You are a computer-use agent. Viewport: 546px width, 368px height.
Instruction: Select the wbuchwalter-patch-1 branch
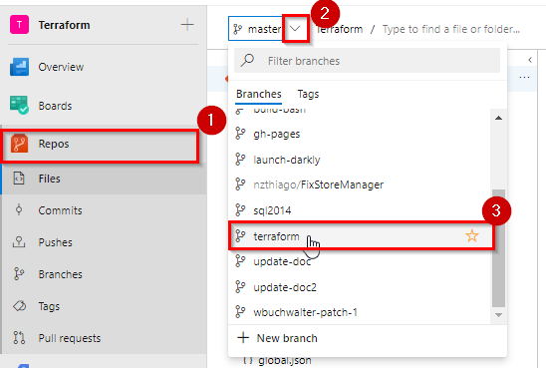click(x=361, y=312)
